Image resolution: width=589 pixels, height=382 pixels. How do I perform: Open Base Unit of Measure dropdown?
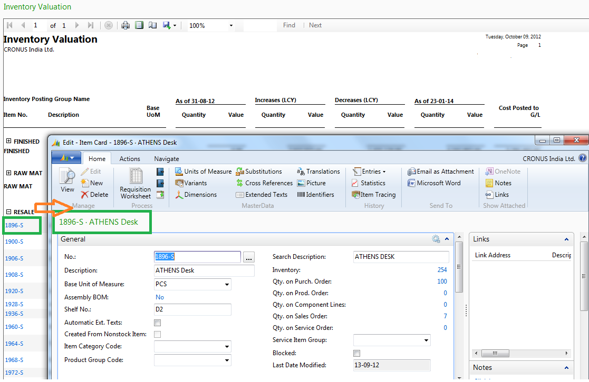(x=227, y=284)
